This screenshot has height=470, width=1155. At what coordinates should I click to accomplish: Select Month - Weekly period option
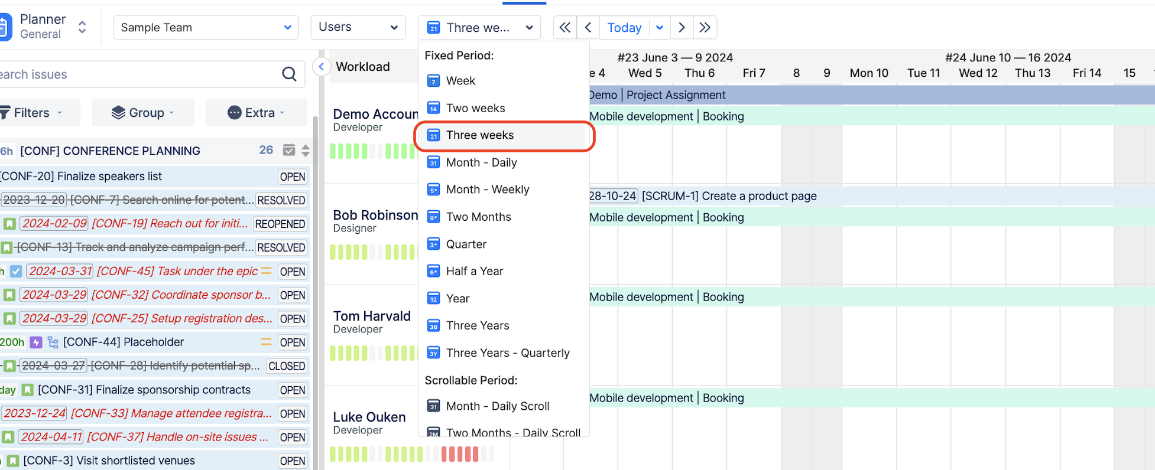pyautogui.click(x=487, y=190)
